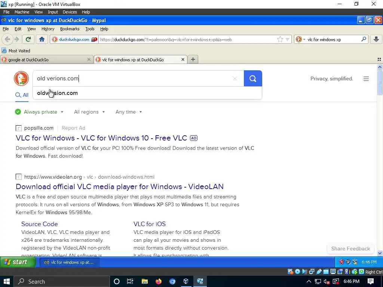Click the Most Visited bookmark icon
Image resolution: width=383 pixels, height=287 pixels.
4,50
